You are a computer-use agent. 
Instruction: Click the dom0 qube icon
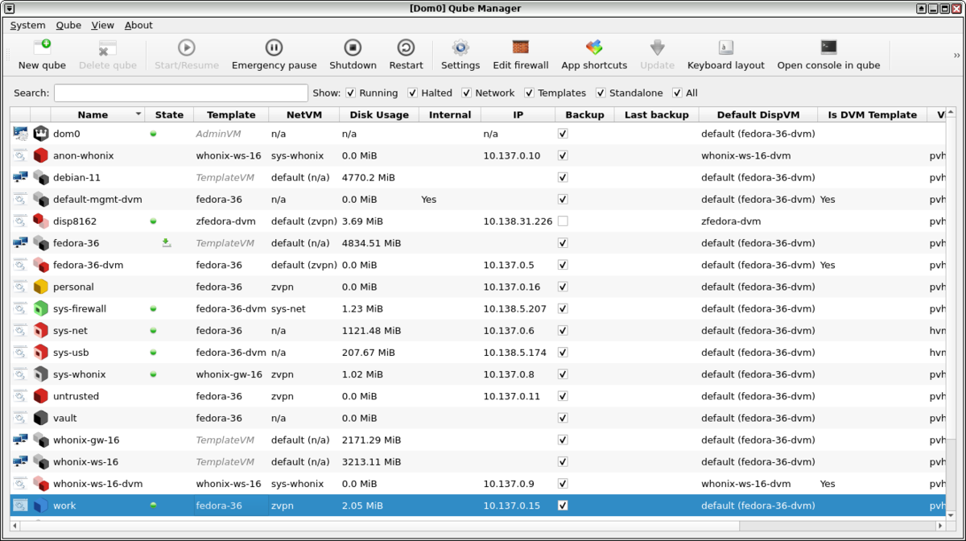(41, 134)
